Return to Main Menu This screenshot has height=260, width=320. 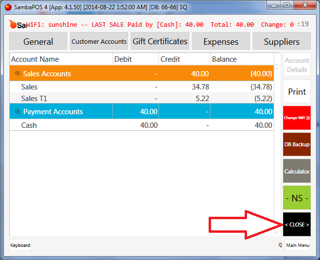(298, 245)
